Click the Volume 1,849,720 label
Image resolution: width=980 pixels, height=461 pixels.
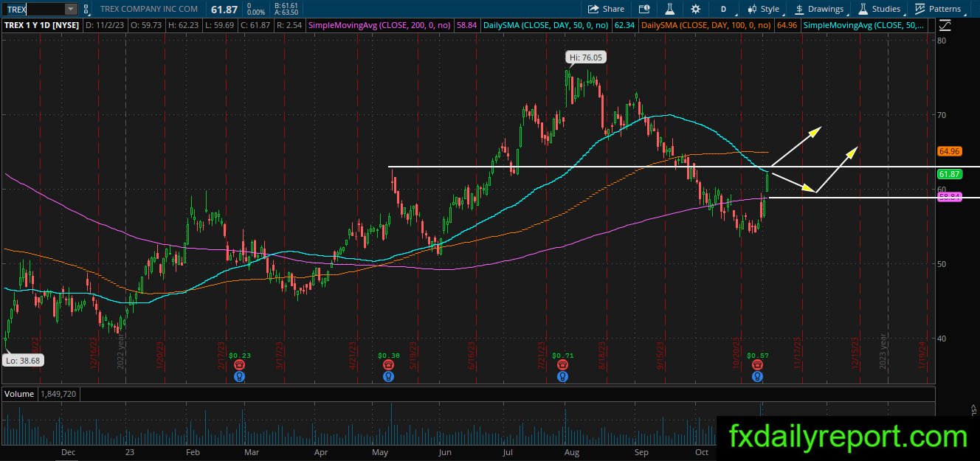pyautogui.click(x=41, y=395)
